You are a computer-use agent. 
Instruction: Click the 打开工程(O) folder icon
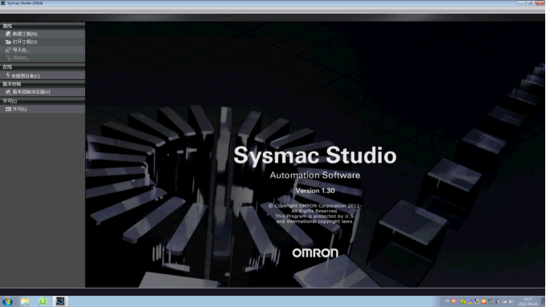tap(8, 42)
